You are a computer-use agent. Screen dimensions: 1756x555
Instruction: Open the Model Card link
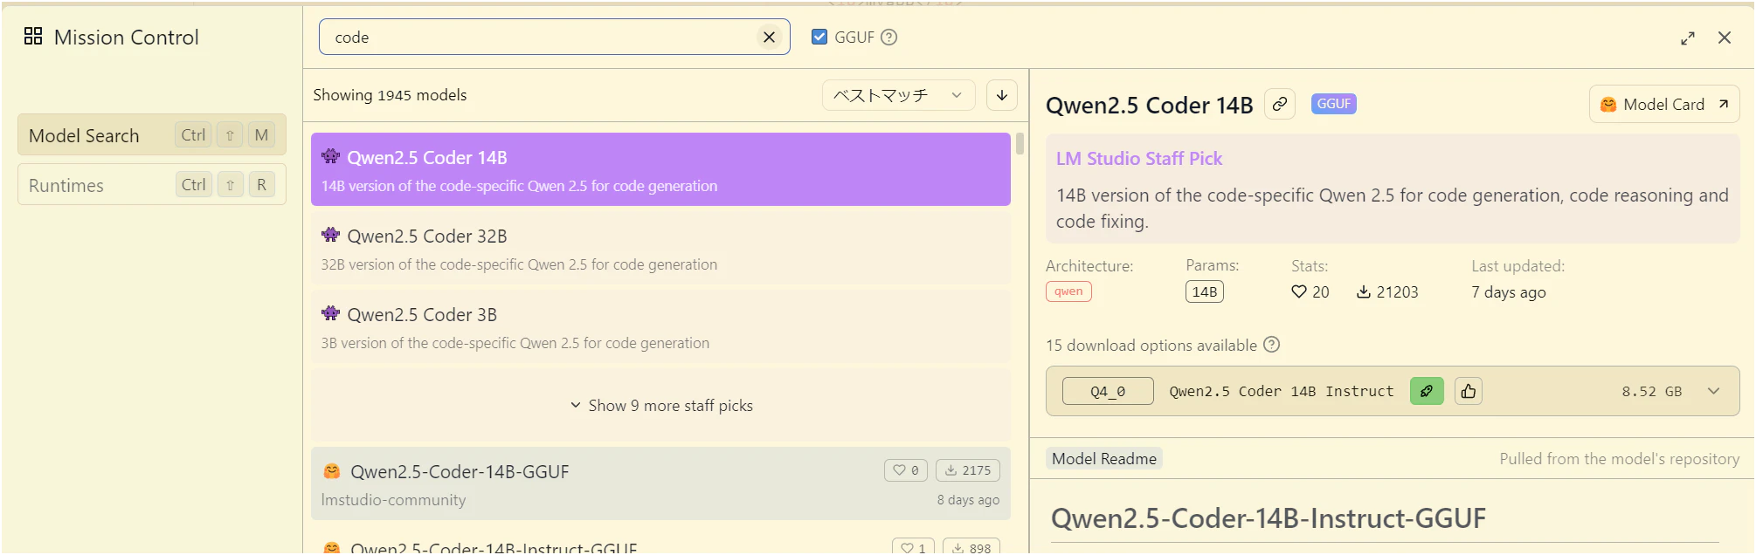pyautogui.click(x=1664, y=104)
